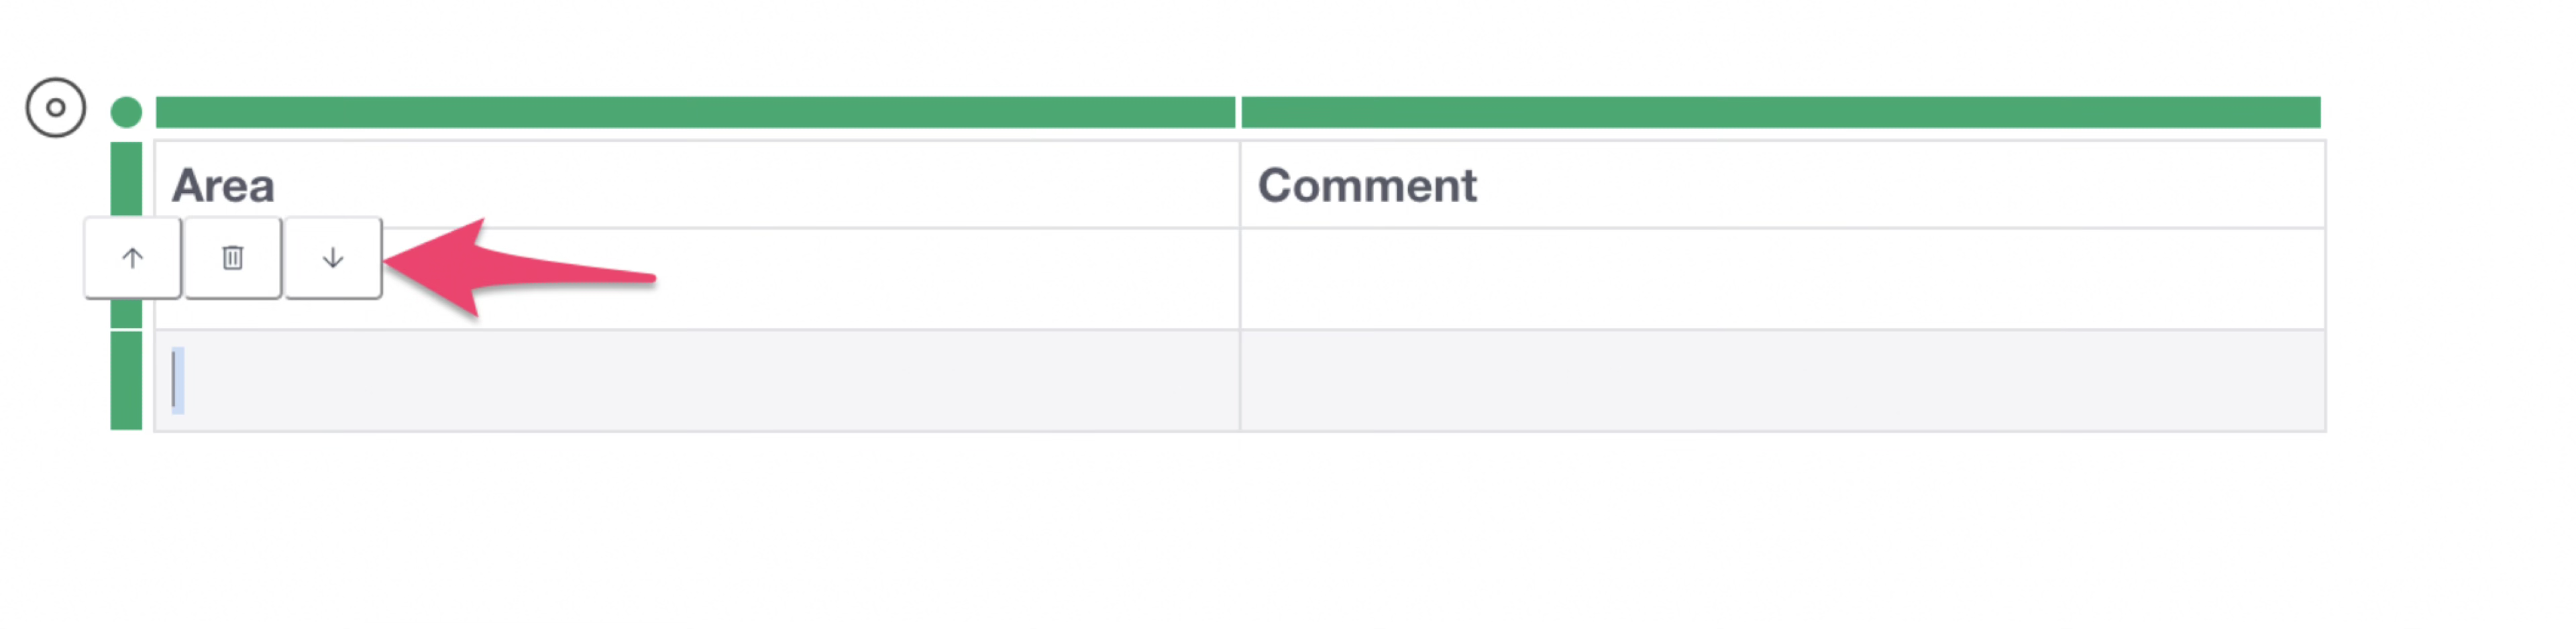Click the "Comment" header text
Screen dimensions: 2576x629
coord(1367,186)
